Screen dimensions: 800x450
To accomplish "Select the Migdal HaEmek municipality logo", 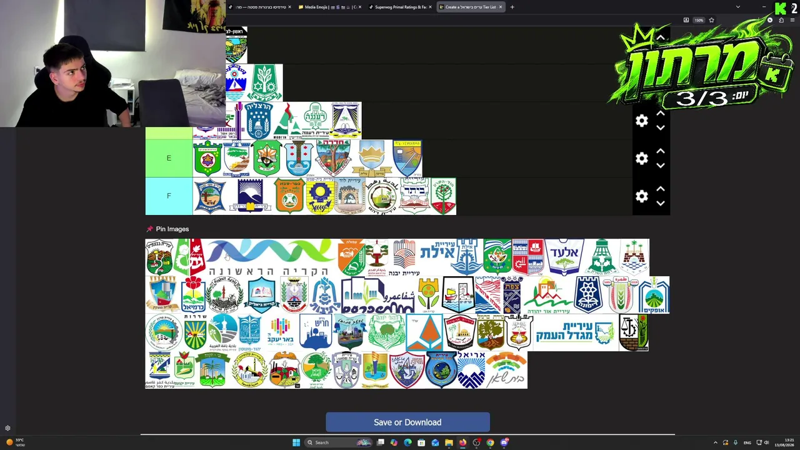I will tap(576, 332).
